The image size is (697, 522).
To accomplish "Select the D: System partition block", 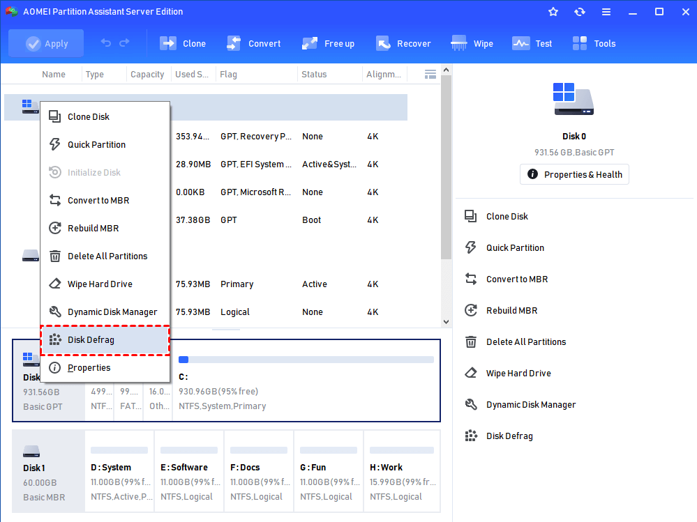I will tap(119, 471).
